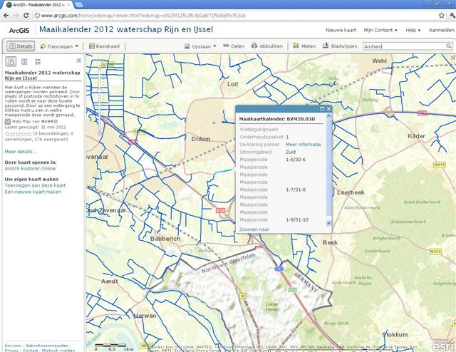
Task: Expand the Mijn Content menu
Action: tap(380, 30)
